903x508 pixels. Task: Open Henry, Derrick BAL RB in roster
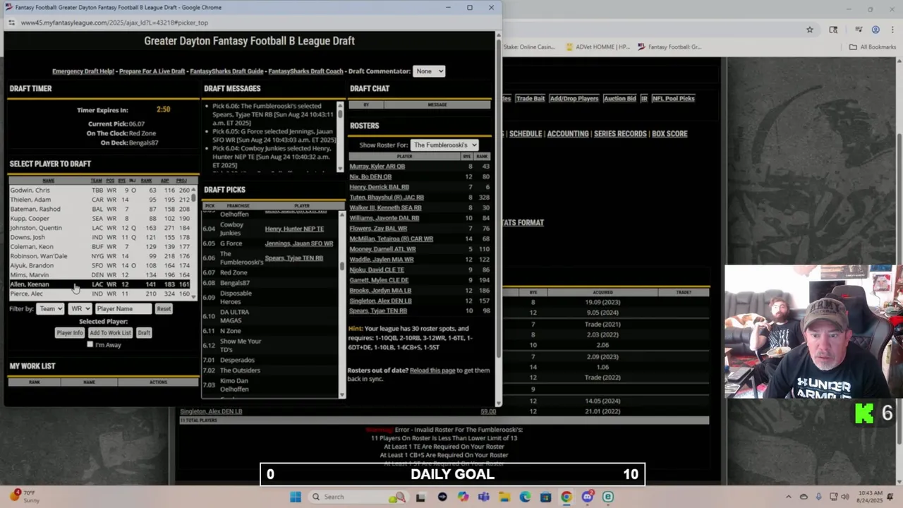(380, 187)
